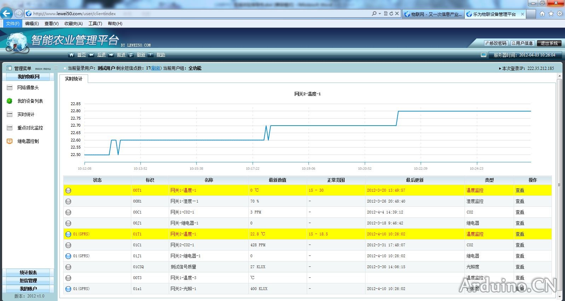Open the 帮助(H) menu
565x301 pixels.
pos(115,24)
